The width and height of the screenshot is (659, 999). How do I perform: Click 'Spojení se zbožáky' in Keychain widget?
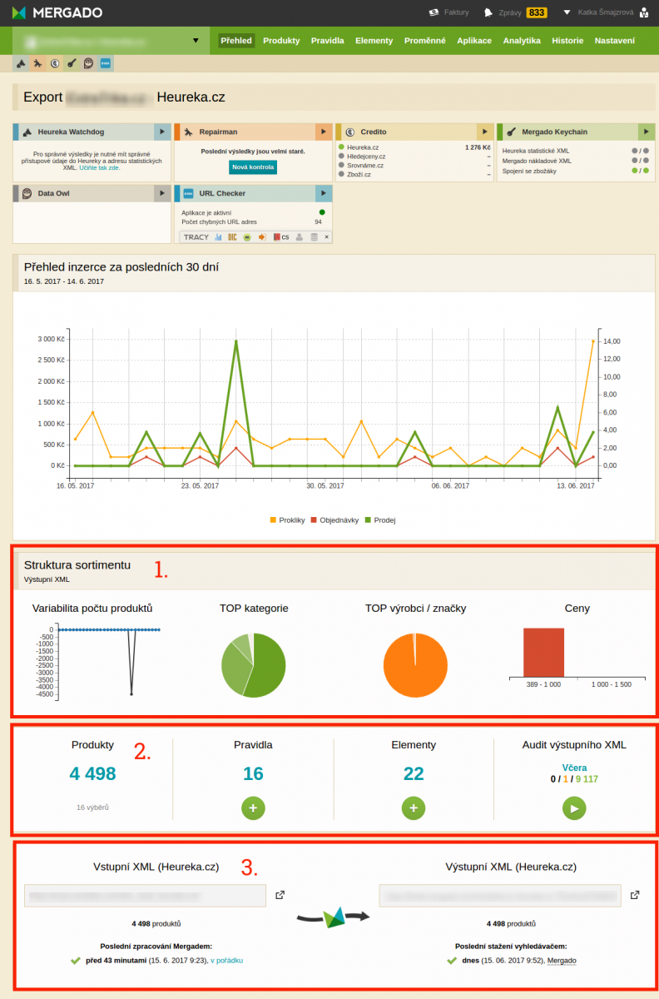531,171
